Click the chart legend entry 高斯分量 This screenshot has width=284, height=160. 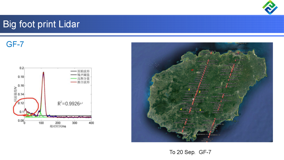pyautogui.click(x=84, y=78)
